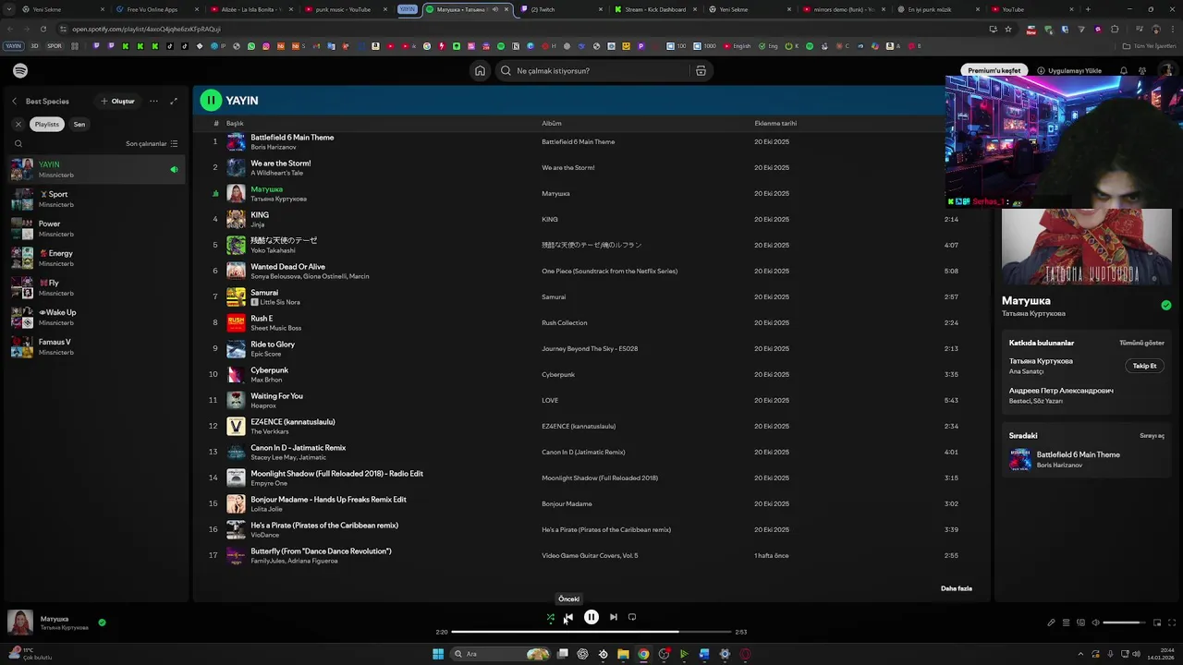Viewport: 1183px width, 665px height.
Task: Open the notifications bell icon
Action: coord(1124,71)
